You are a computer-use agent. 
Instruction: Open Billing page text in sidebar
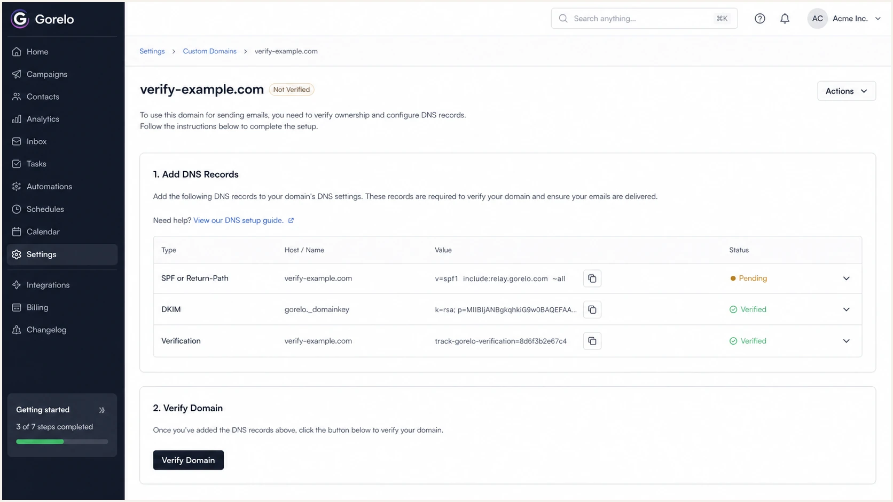tap(37, 307)
